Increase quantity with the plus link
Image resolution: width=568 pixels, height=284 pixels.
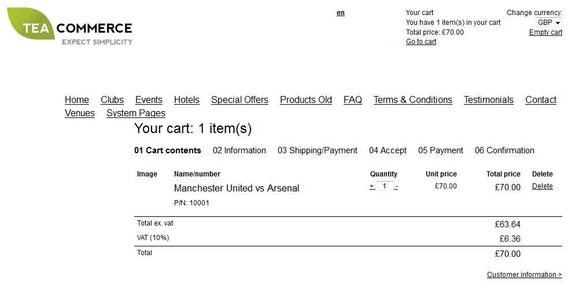click(372, 187)
